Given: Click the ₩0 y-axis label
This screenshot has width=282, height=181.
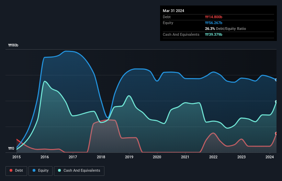Looking at the screenshot, I should (11, 148).
